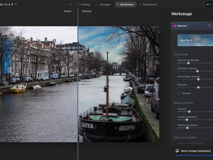Screen dimensions: 213x160
Task: Open the Blue Sky 5 sky selection
Action: point(195,40)
